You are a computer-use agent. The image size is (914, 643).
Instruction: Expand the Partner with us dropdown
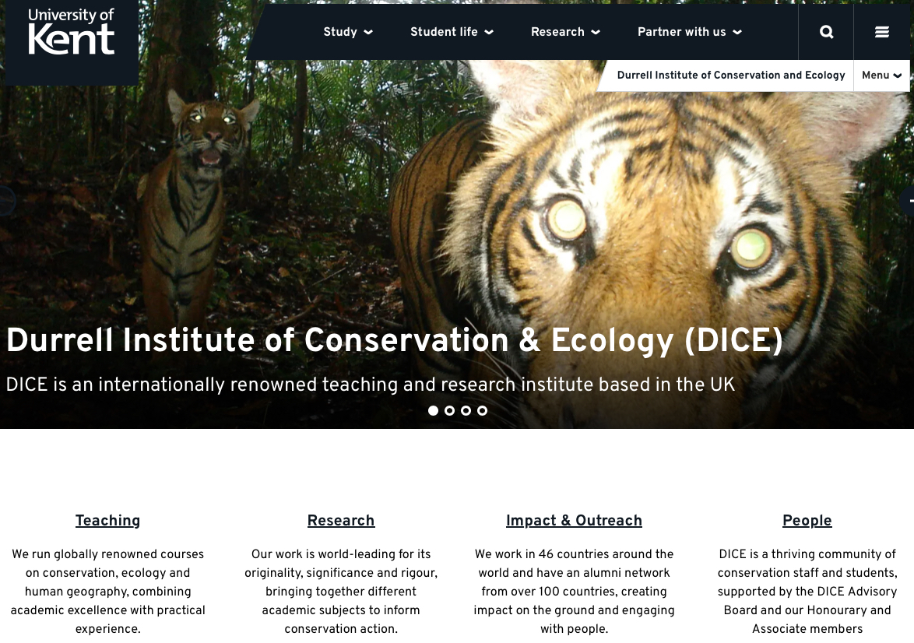point(690,32)
